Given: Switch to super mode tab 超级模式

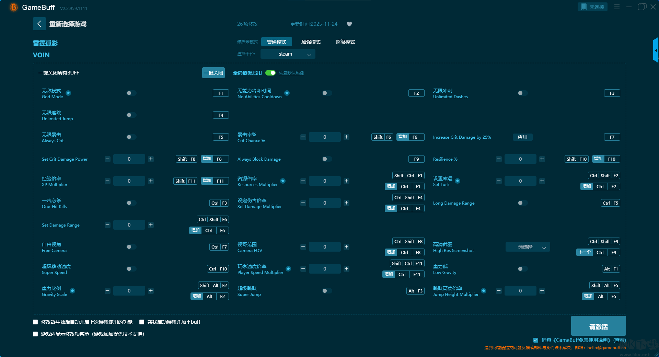Looking at the screenshot, I should 345,42.
